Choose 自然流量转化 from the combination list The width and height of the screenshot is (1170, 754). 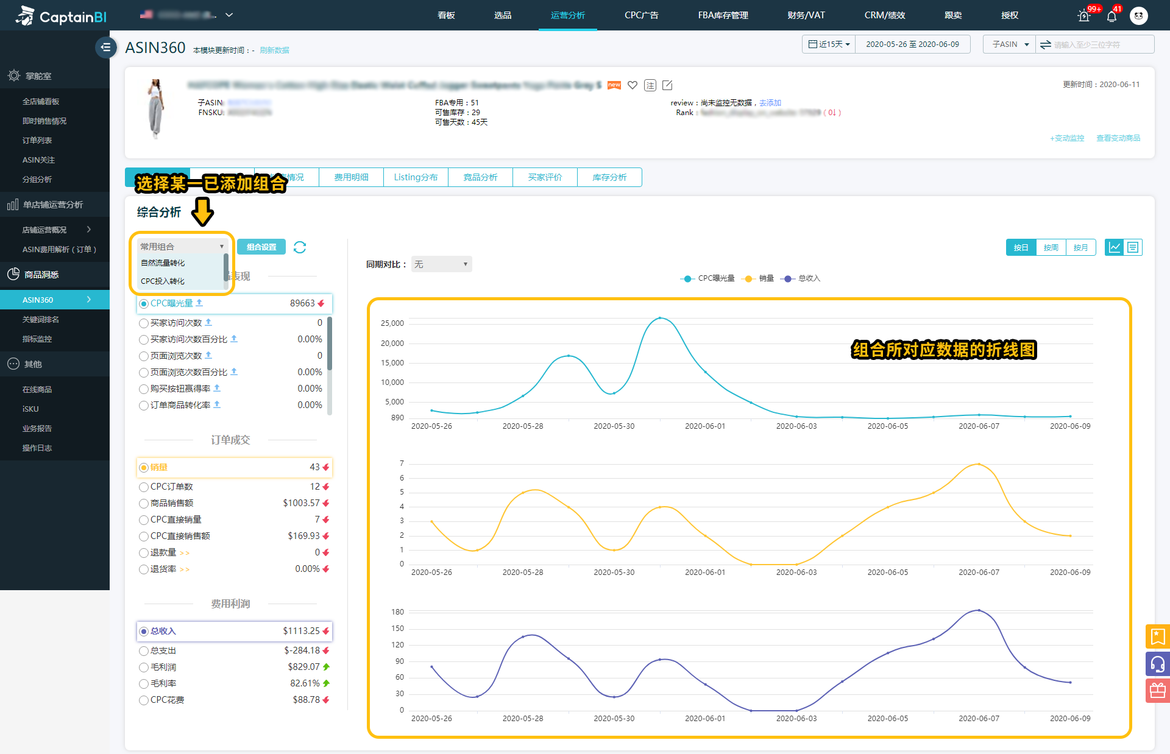click(x=163, y=263)
